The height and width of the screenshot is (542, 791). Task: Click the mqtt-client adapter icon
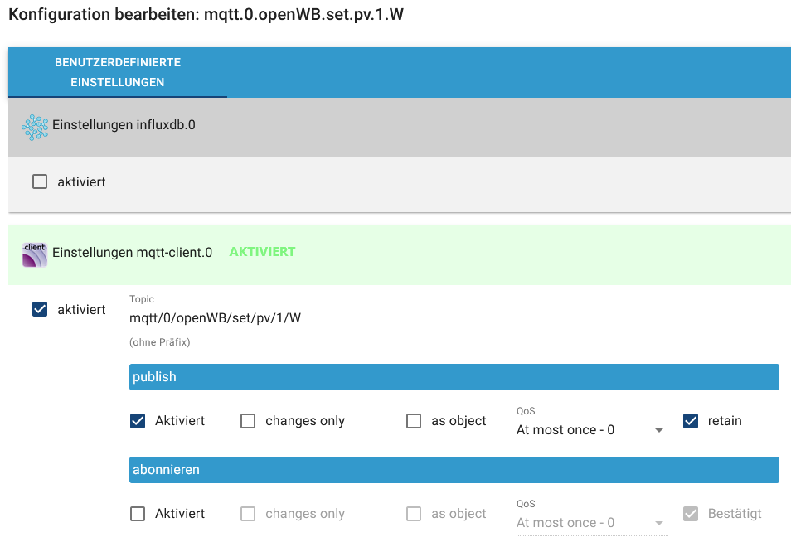pos(35,254)
